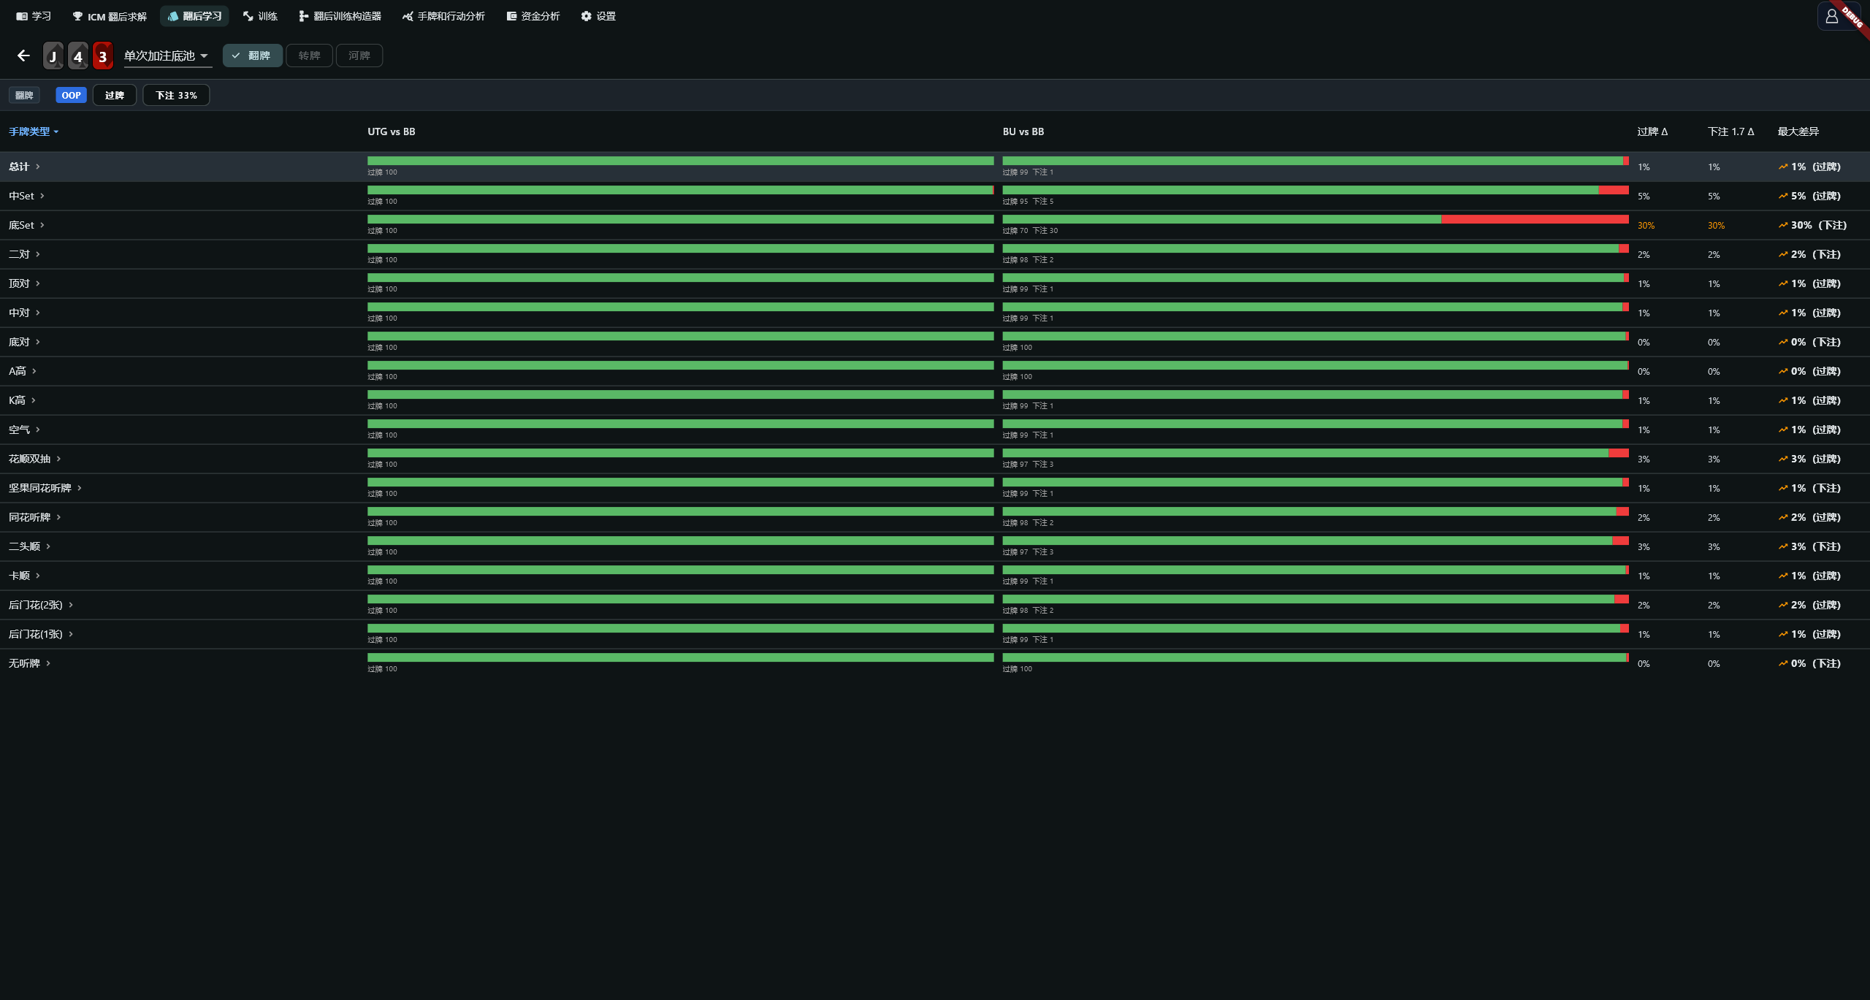Screen dimensions: 1870x1000
Task: Click the 最大差异 column header
Action: pyautogui.click(x=1798, y=131)
